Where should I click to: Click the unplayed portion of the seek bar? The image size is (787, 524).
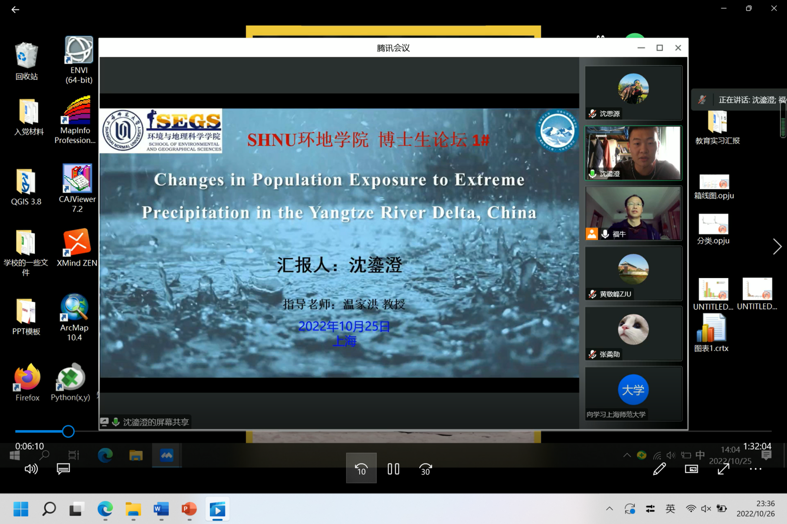(423, 431)
